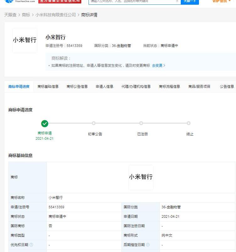
Task: Click the 国际商标 value 否
Action: point(50,226)
